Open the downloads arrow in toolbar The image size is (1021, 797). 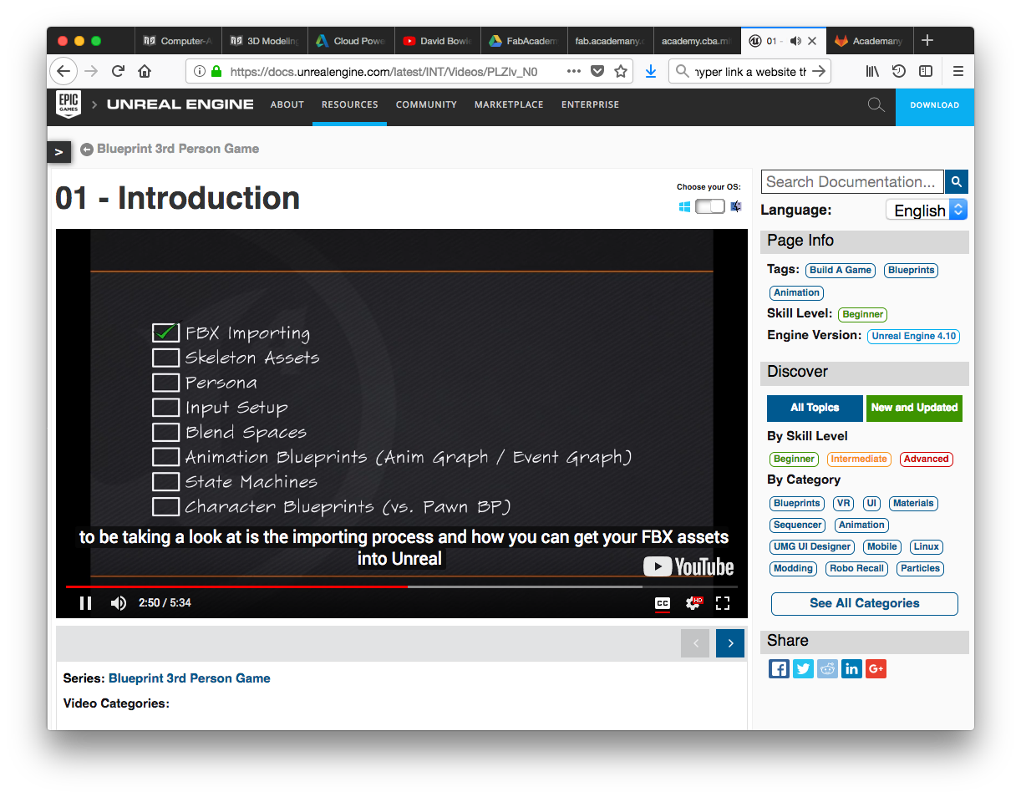651,72
